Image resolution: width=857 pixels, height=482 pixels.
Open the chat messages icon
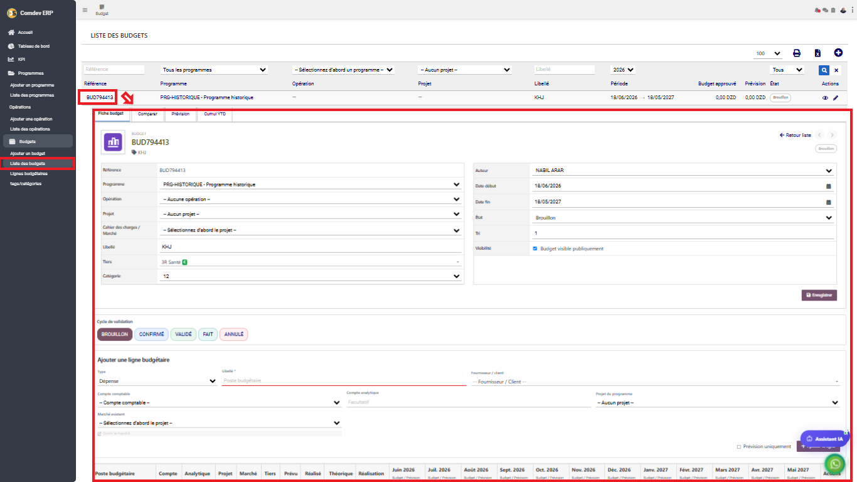point(825,10)
